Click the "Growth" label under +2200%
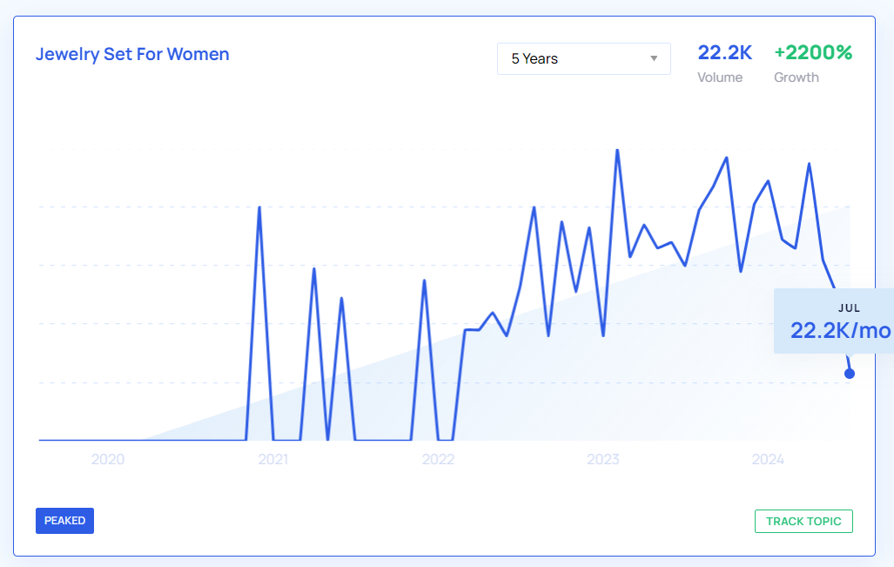The height and width of the screenshot is (567, 894). point(797,77)
